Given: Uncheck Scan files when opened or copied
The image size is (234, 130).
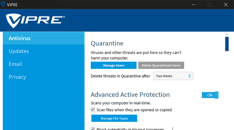Looking at the screenshot, I should point(93,110).
